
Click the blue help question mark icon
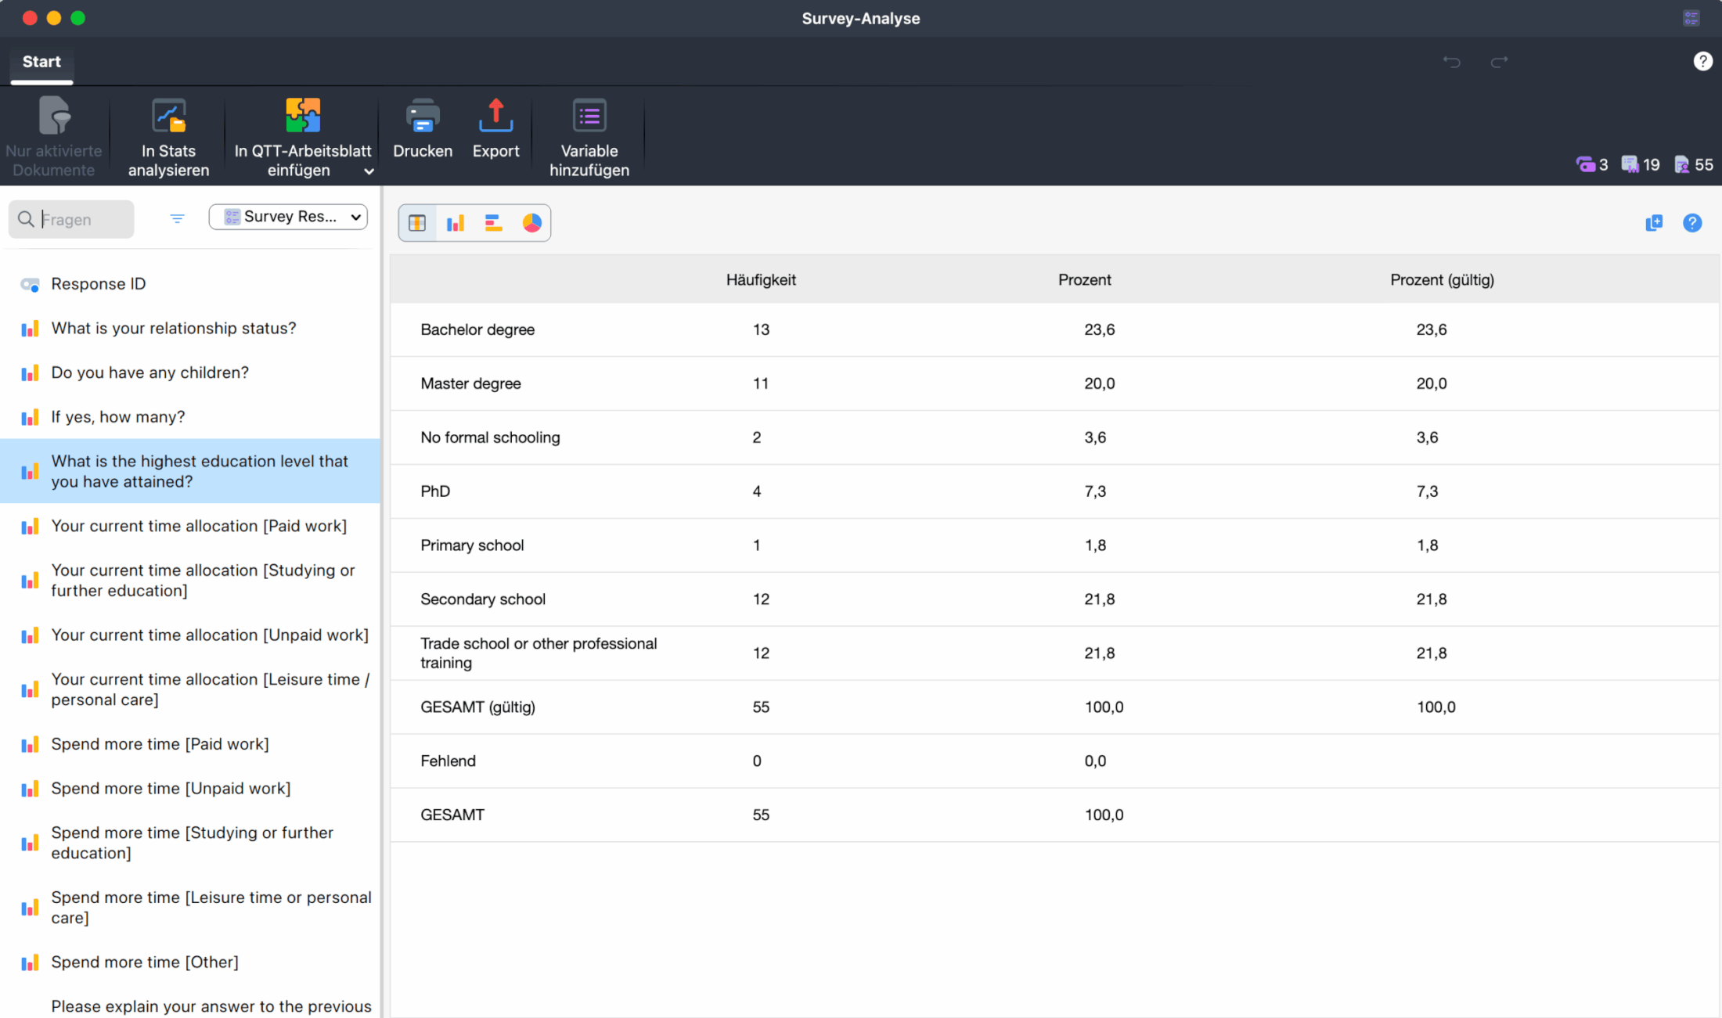pos(1691,223)
